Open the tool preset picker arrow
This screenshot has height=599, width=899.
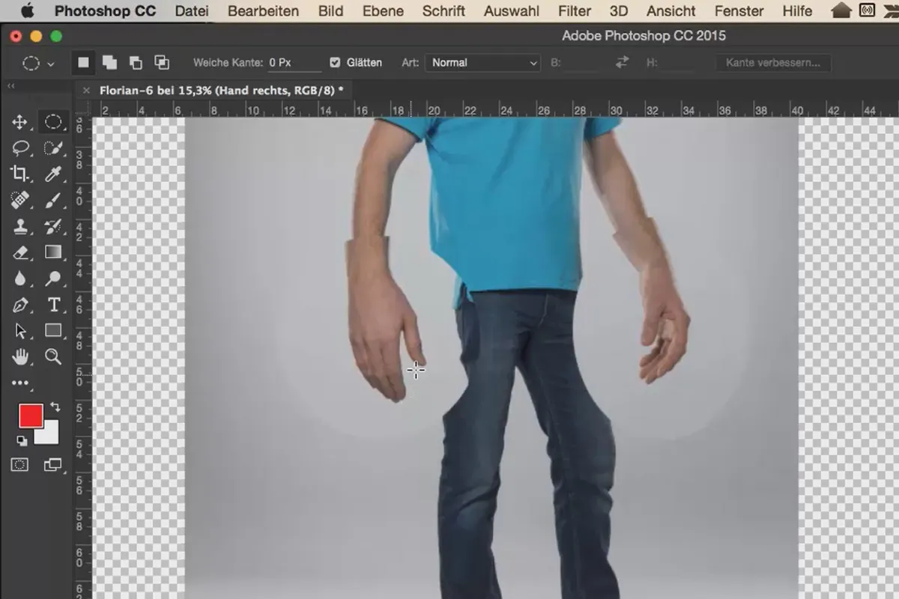click(50, 64)
